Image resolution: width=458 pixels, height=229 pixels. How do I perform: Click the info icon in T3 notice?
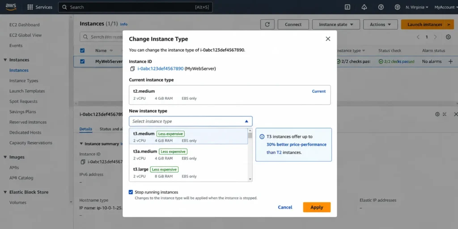[262, 136]
